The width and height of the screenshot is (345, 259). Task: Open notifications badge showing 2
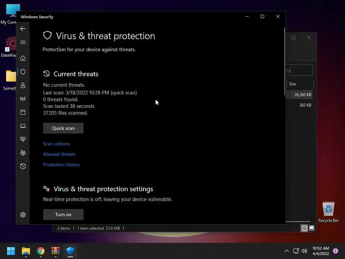pos(336,251)
